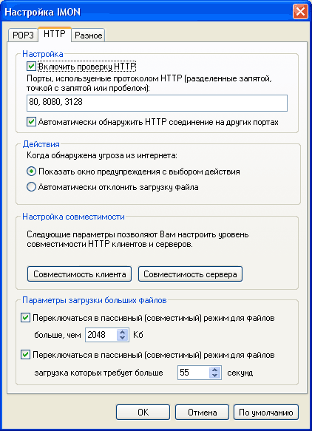Click the HTTP ports input field
Viewport: 312px width, 431px height.
click(x=157, y=103)
